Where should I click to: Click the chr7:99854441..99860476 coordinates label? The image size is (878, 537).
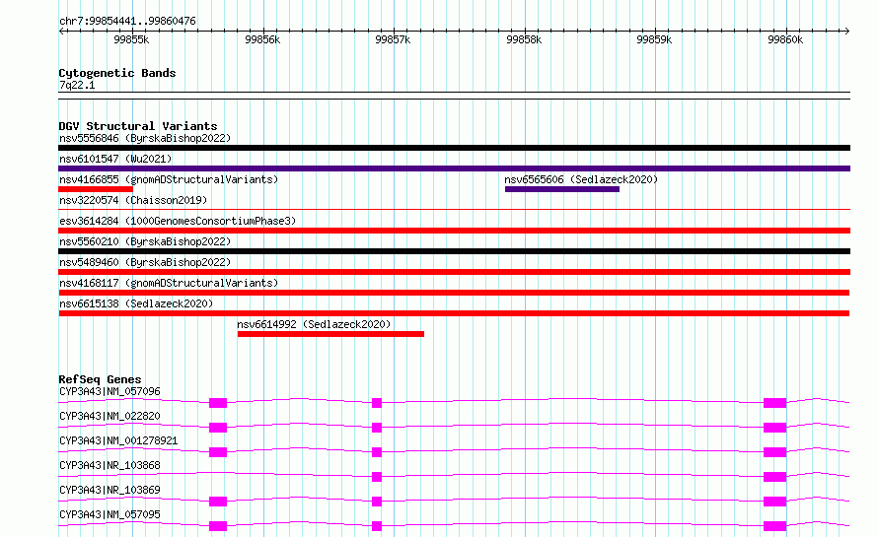[x=127, y=21]
